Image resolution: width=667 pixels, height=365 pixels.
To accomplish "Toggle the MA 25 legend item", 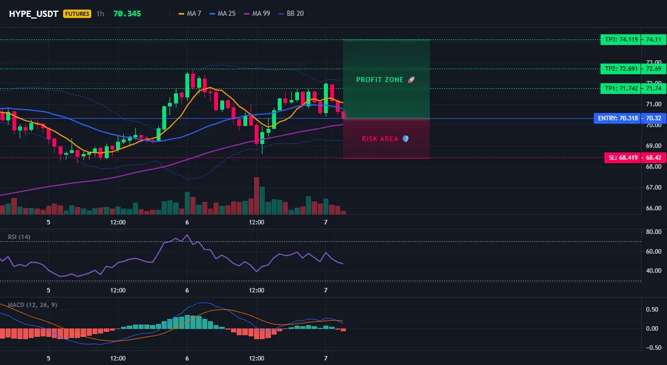I will (223, 13).
